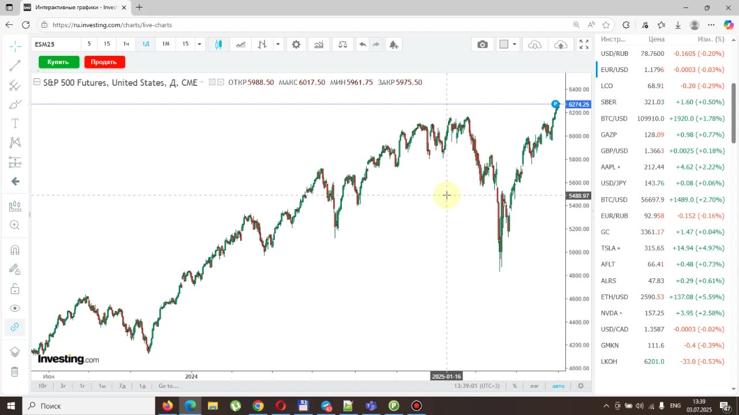The width and height of the screenshot is (739, 415).
Task: Open S&P 500 Futures title dropdown arrow
Action: (201, 82)
